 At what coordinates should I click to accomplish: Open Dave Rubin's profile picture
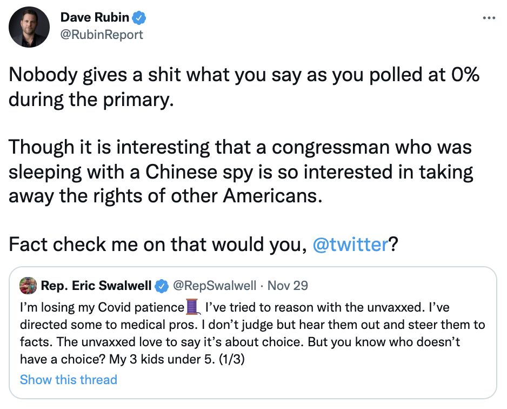point(29,27)
